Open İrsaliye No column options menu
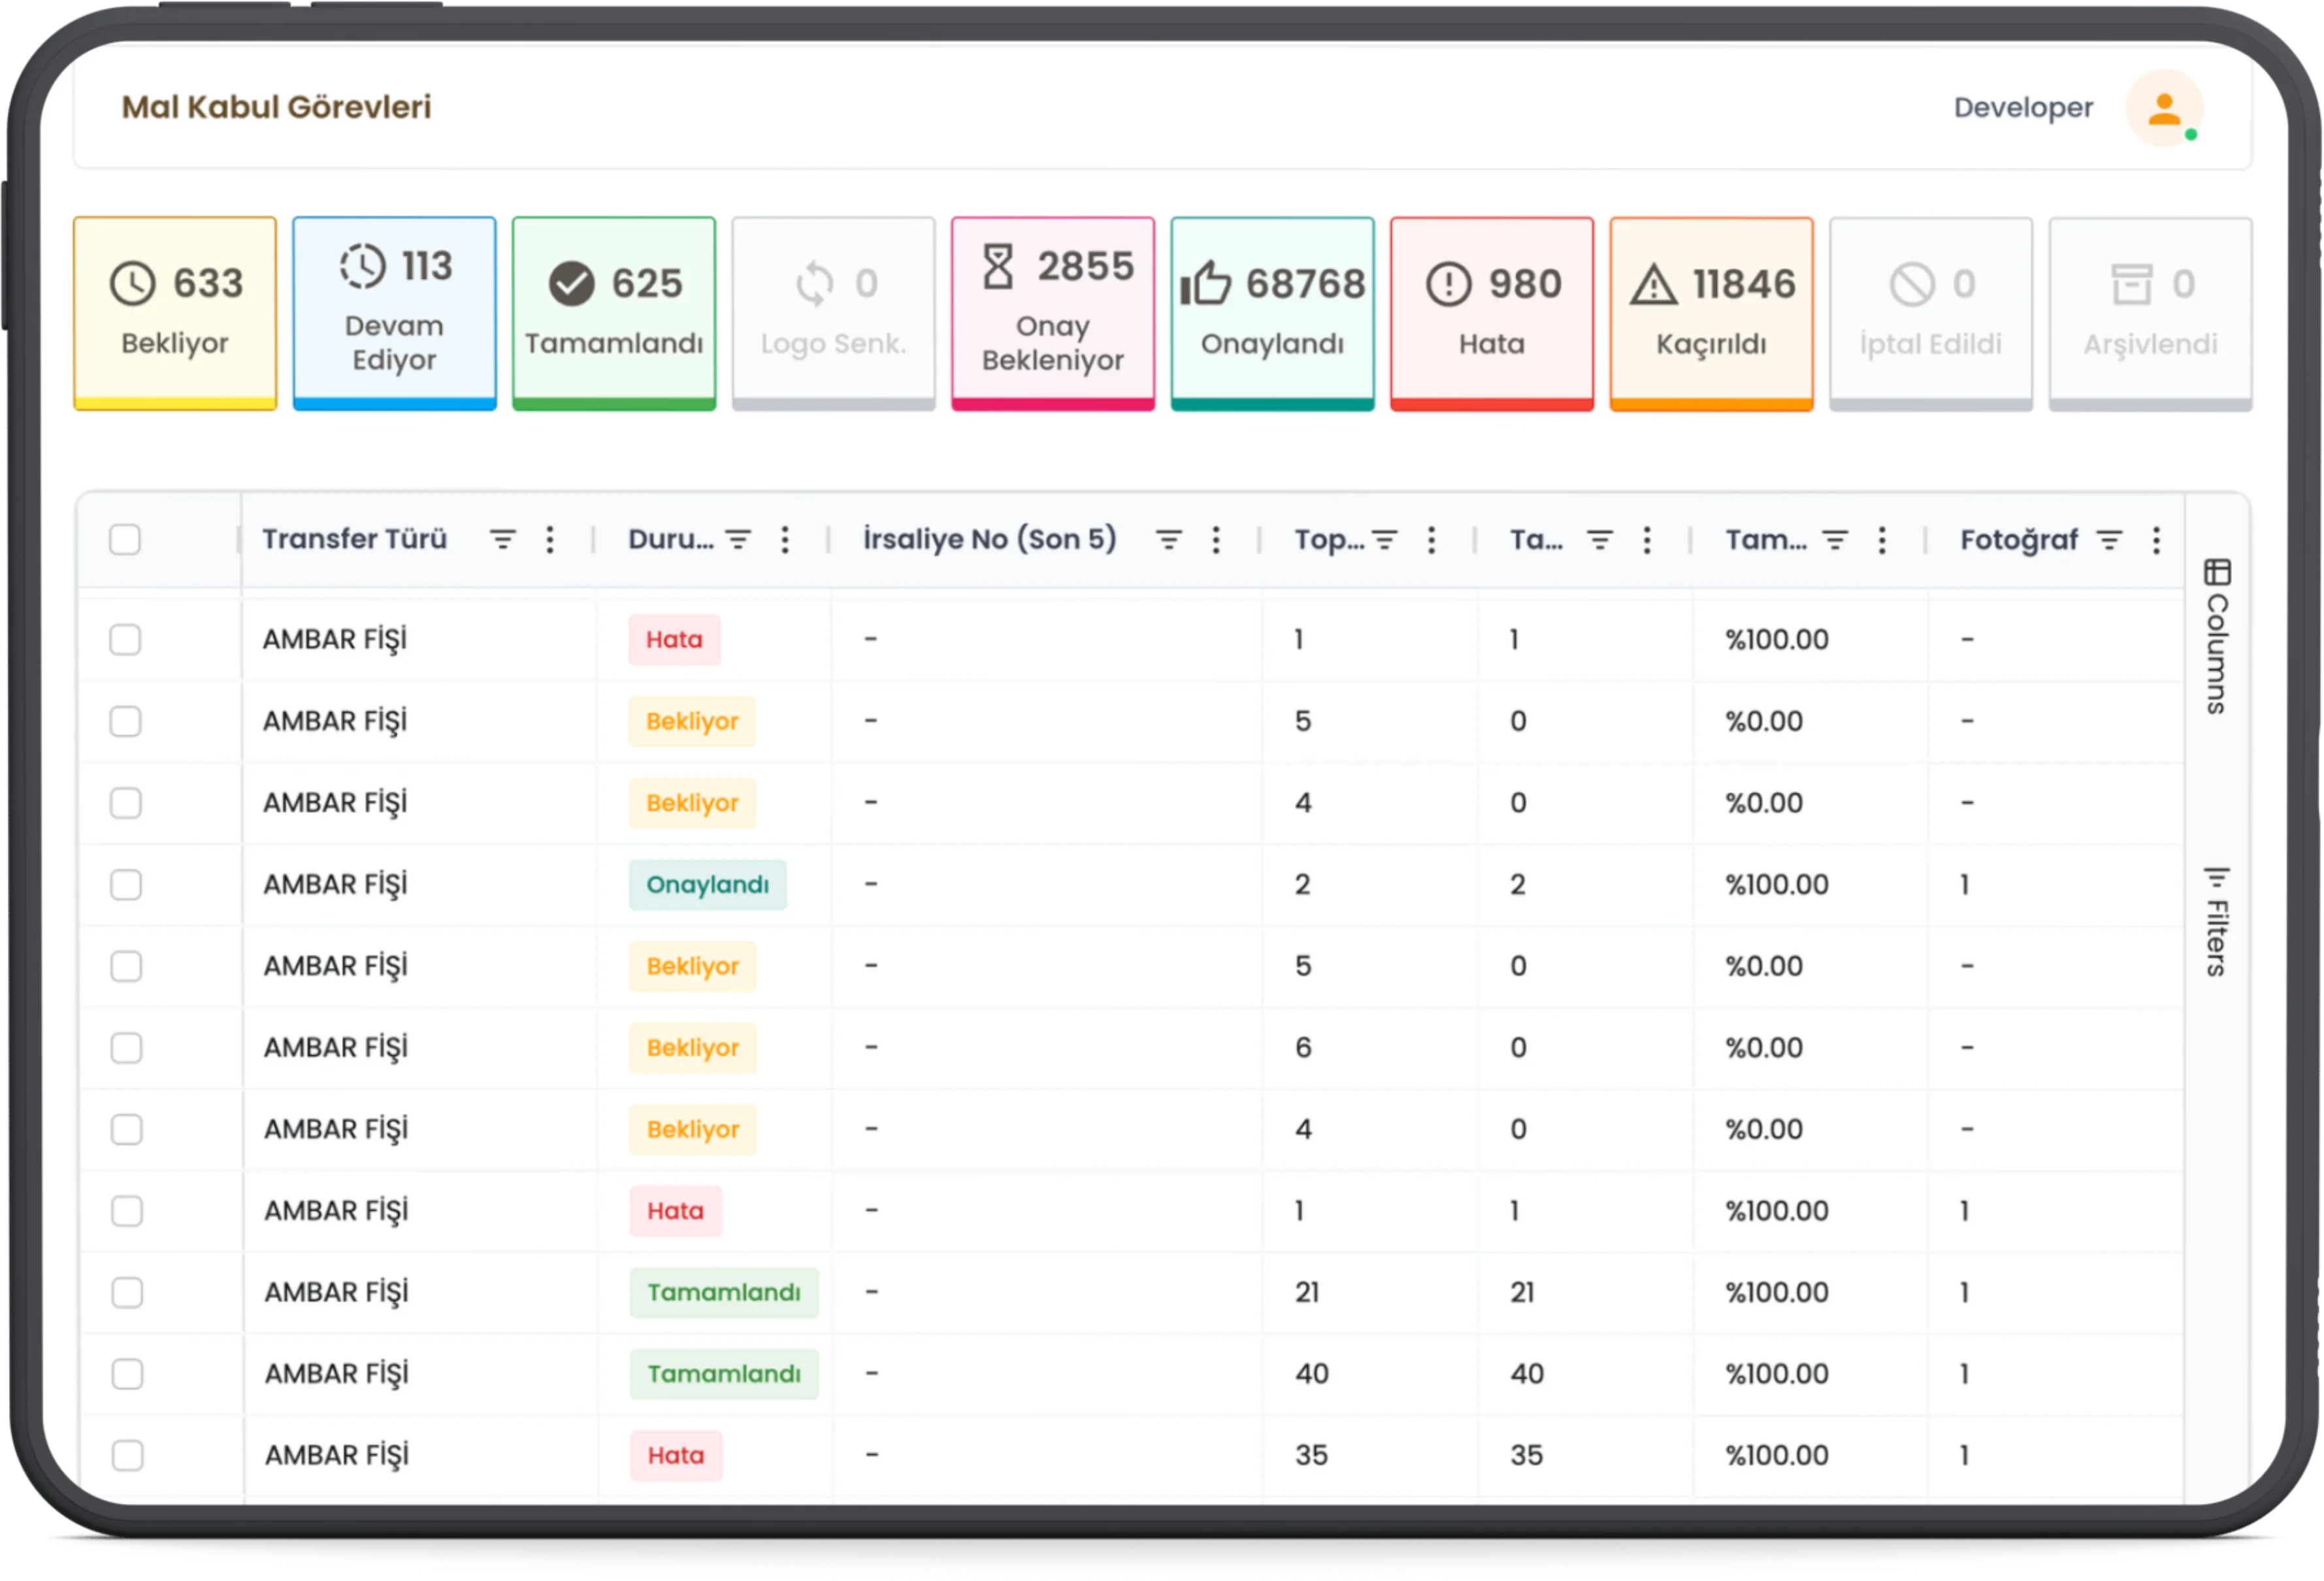 pyautogui.click(x=1216, y=540)
